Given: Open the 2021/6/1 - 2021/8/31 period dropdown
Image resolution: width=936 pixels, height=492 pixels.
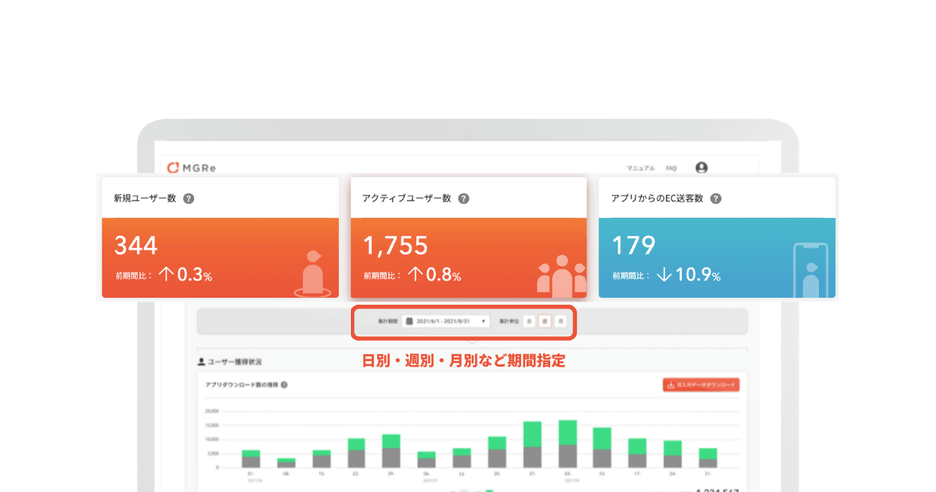Looking at the screenshot, I should pos(446,321).
